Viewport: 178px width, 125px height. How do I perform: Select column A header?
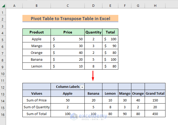point(14,5)
